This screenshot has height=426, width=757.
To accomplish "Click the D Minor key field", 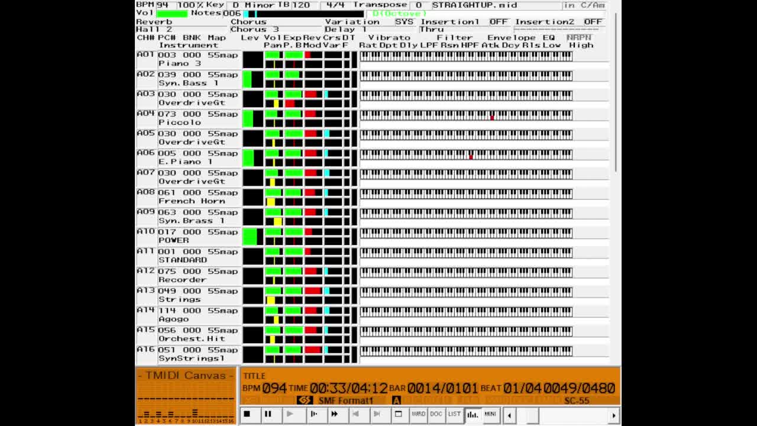I will point(253,5).
